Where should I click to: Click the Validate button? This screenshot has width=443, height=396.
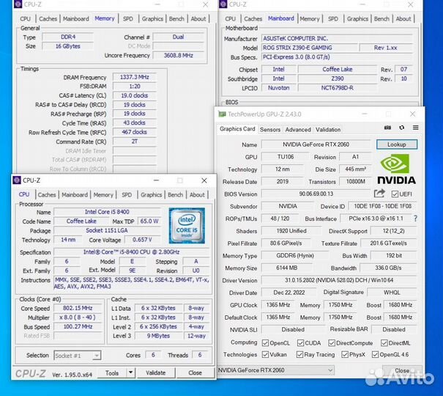[156, 373]
